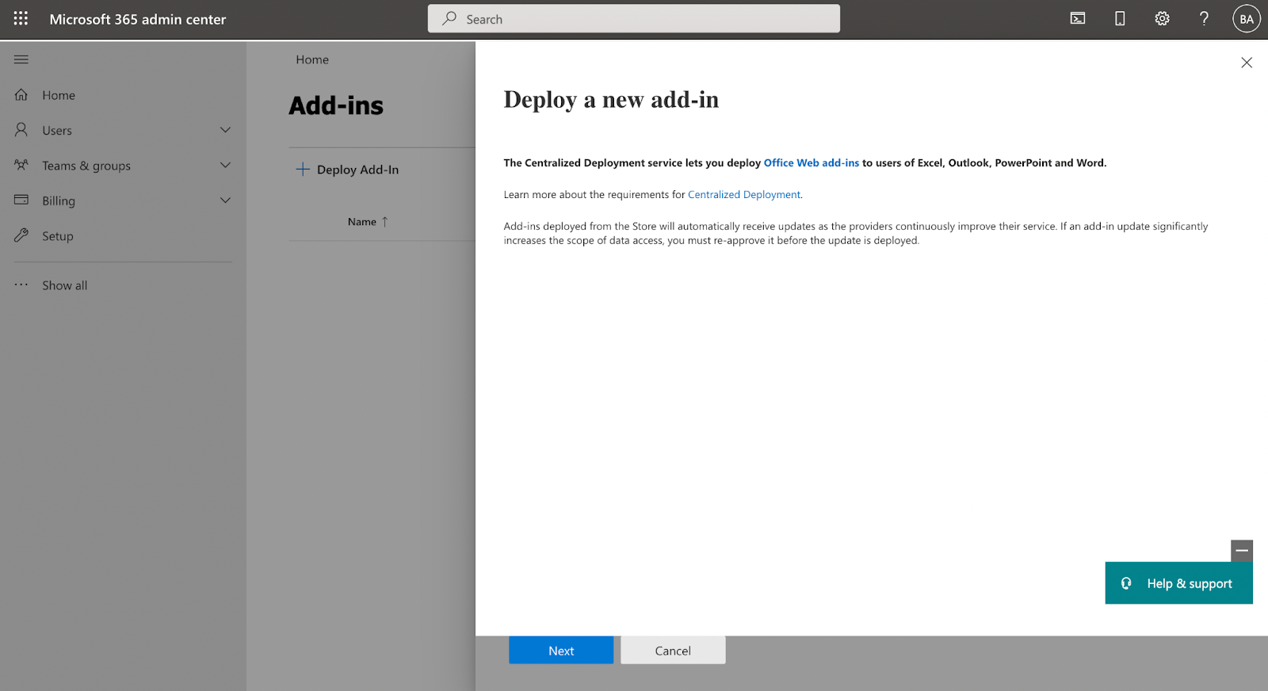Viewport: 1268px width, 691px height.
Task: Open the Office Web add-ins link
Action: point(811,162)
